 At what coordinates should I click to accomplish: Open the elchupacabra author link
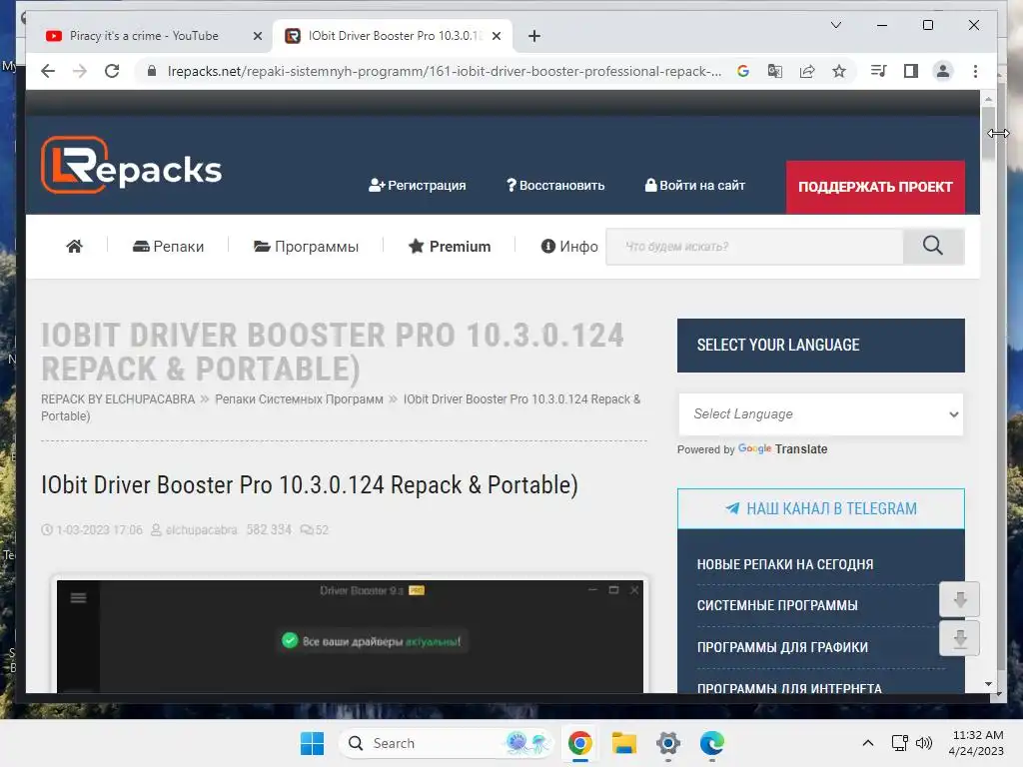[x=201, y=529]
